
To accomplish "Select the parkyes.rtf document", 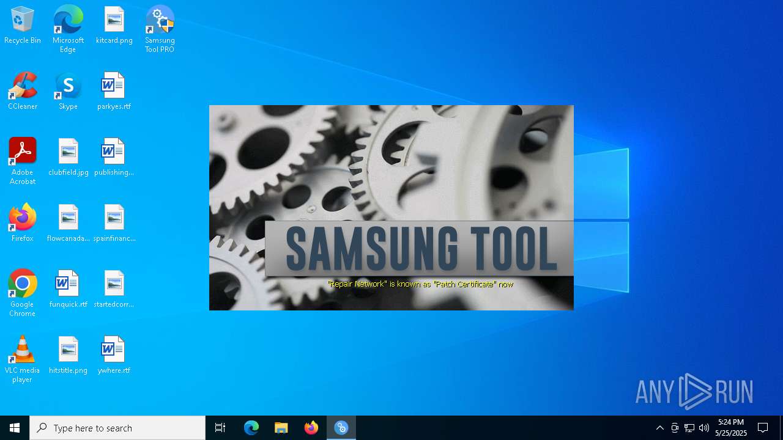I will (114, 92).
